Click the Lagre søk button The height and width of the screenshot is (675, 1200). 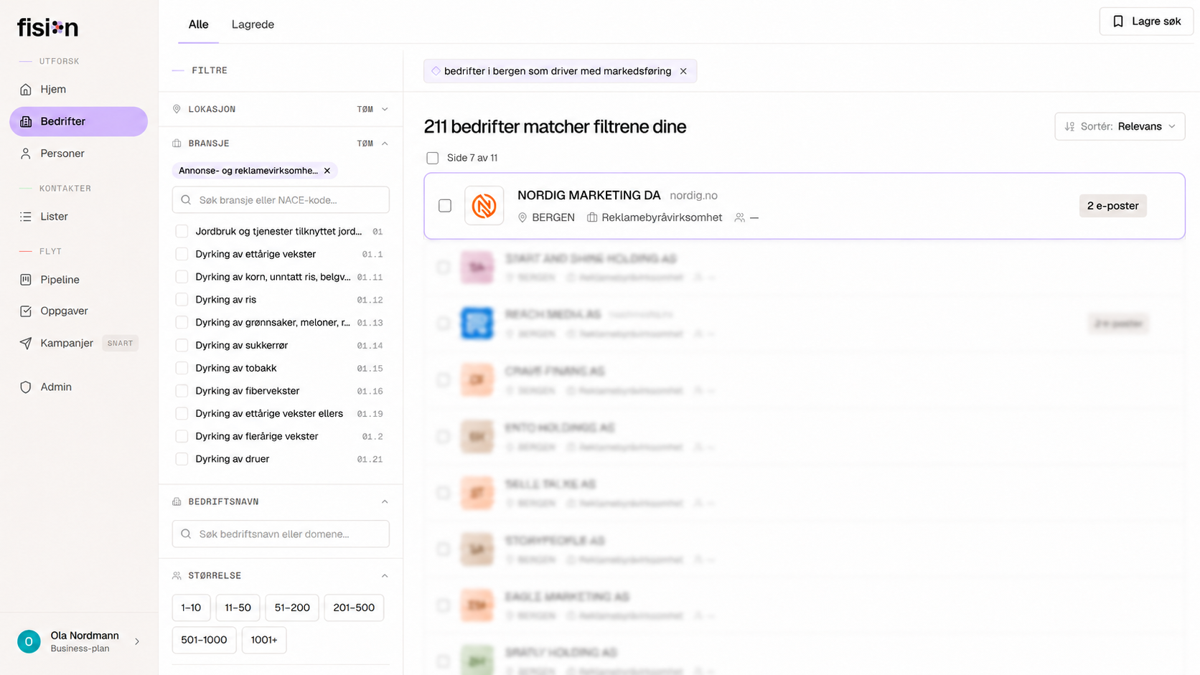point(1146,22)
